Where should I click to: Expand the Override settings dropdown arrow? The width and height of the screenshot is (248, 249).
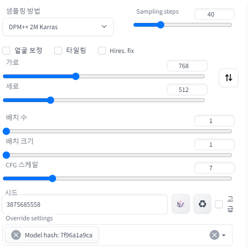(224, 235)
